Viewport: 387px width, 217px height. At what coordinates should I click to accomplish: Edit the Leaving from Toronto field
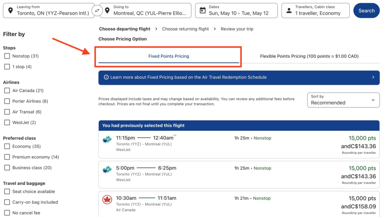tap(49, 11)
